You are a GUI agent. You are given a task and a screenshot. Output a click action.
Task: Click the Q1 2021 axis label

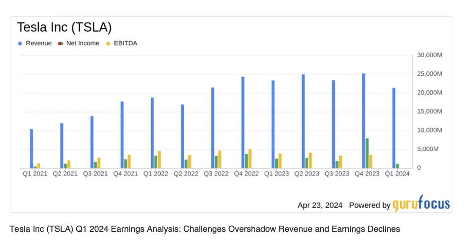(35, 174)
